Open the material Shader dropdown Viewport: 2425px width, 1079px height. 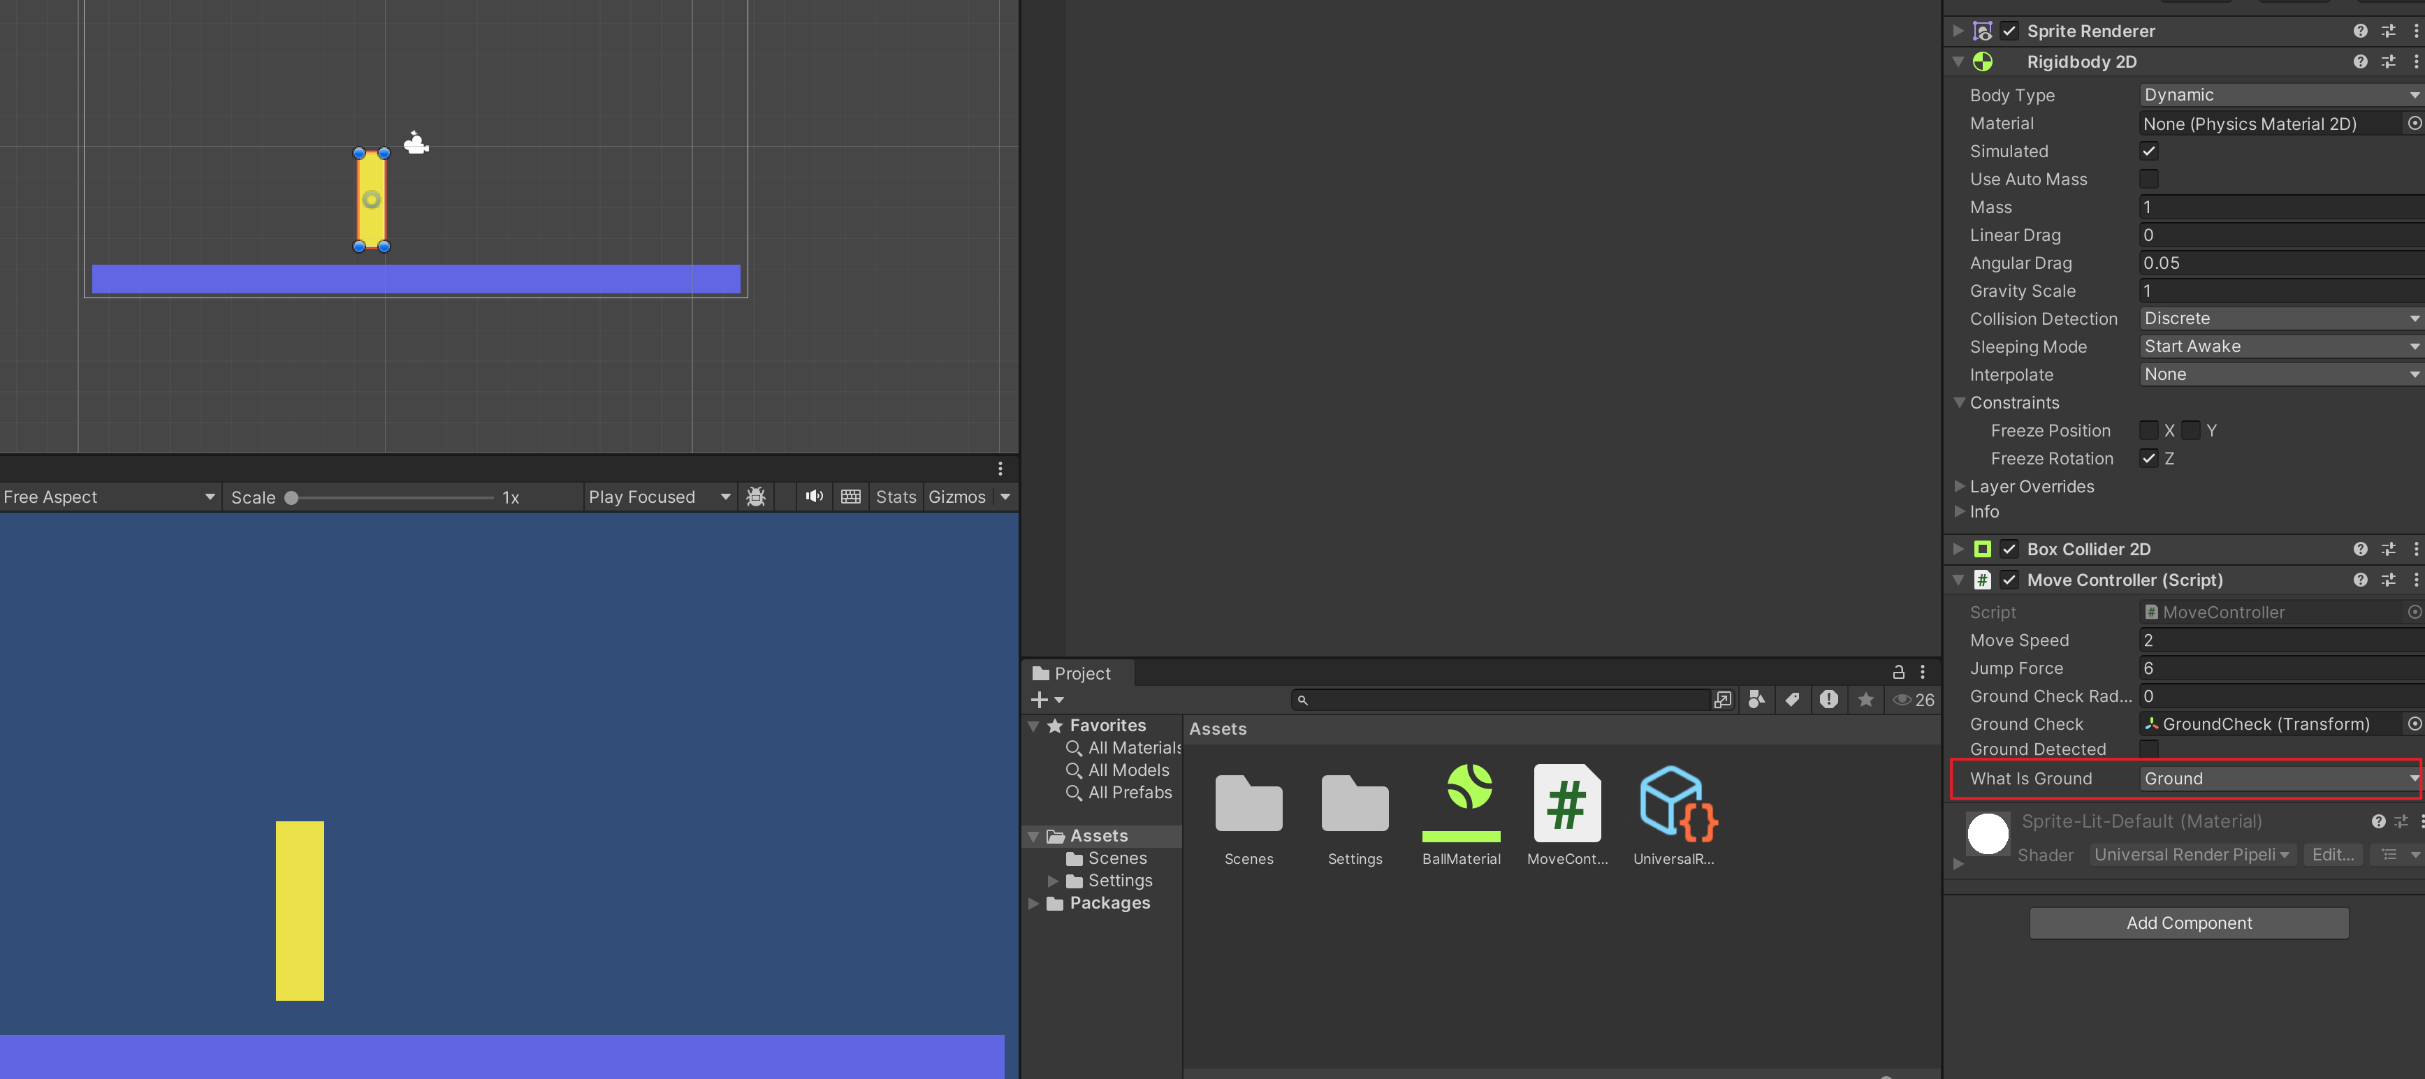[x=2192, y=855]
